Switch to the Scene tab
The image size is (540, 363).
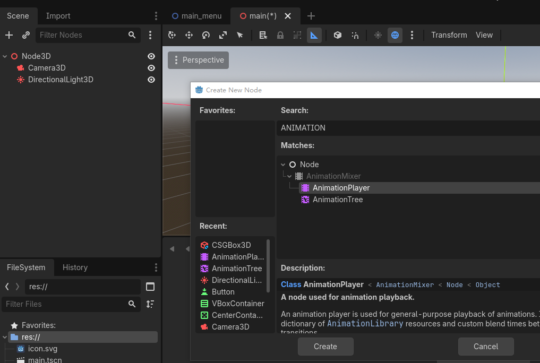pyautogui.click(x=18, y=16)
